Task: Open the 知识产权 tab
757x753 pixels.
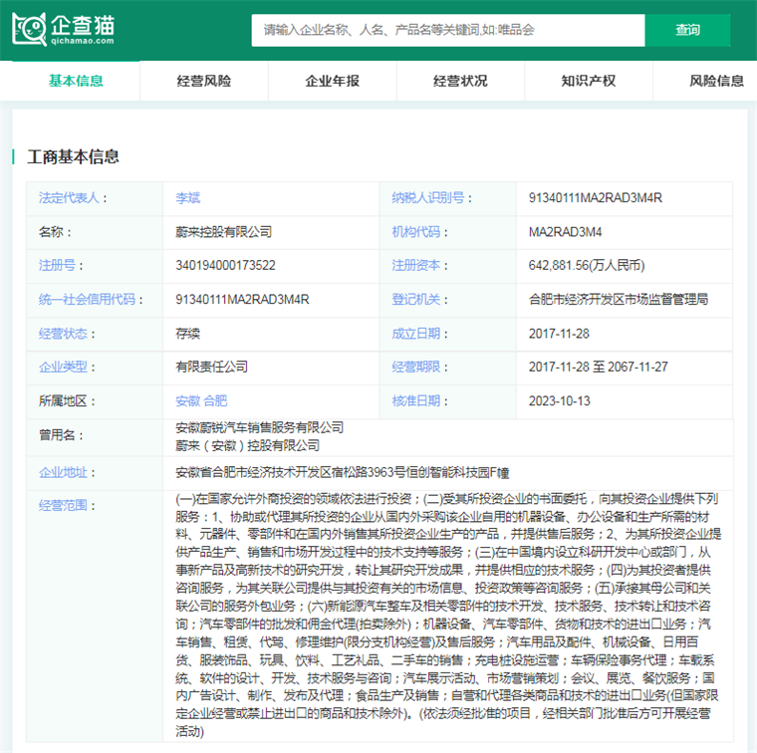Action: (588, 82)
